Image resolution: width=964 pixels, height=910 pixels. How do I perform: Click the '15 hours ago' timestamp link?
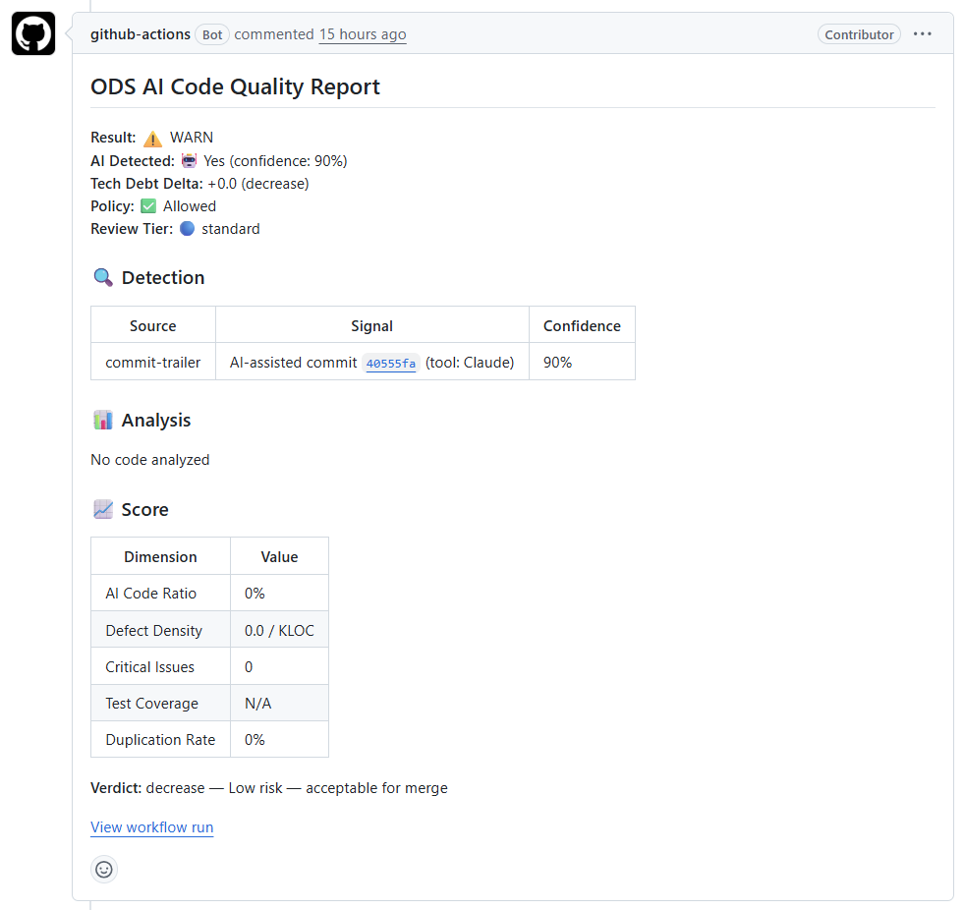363,34
